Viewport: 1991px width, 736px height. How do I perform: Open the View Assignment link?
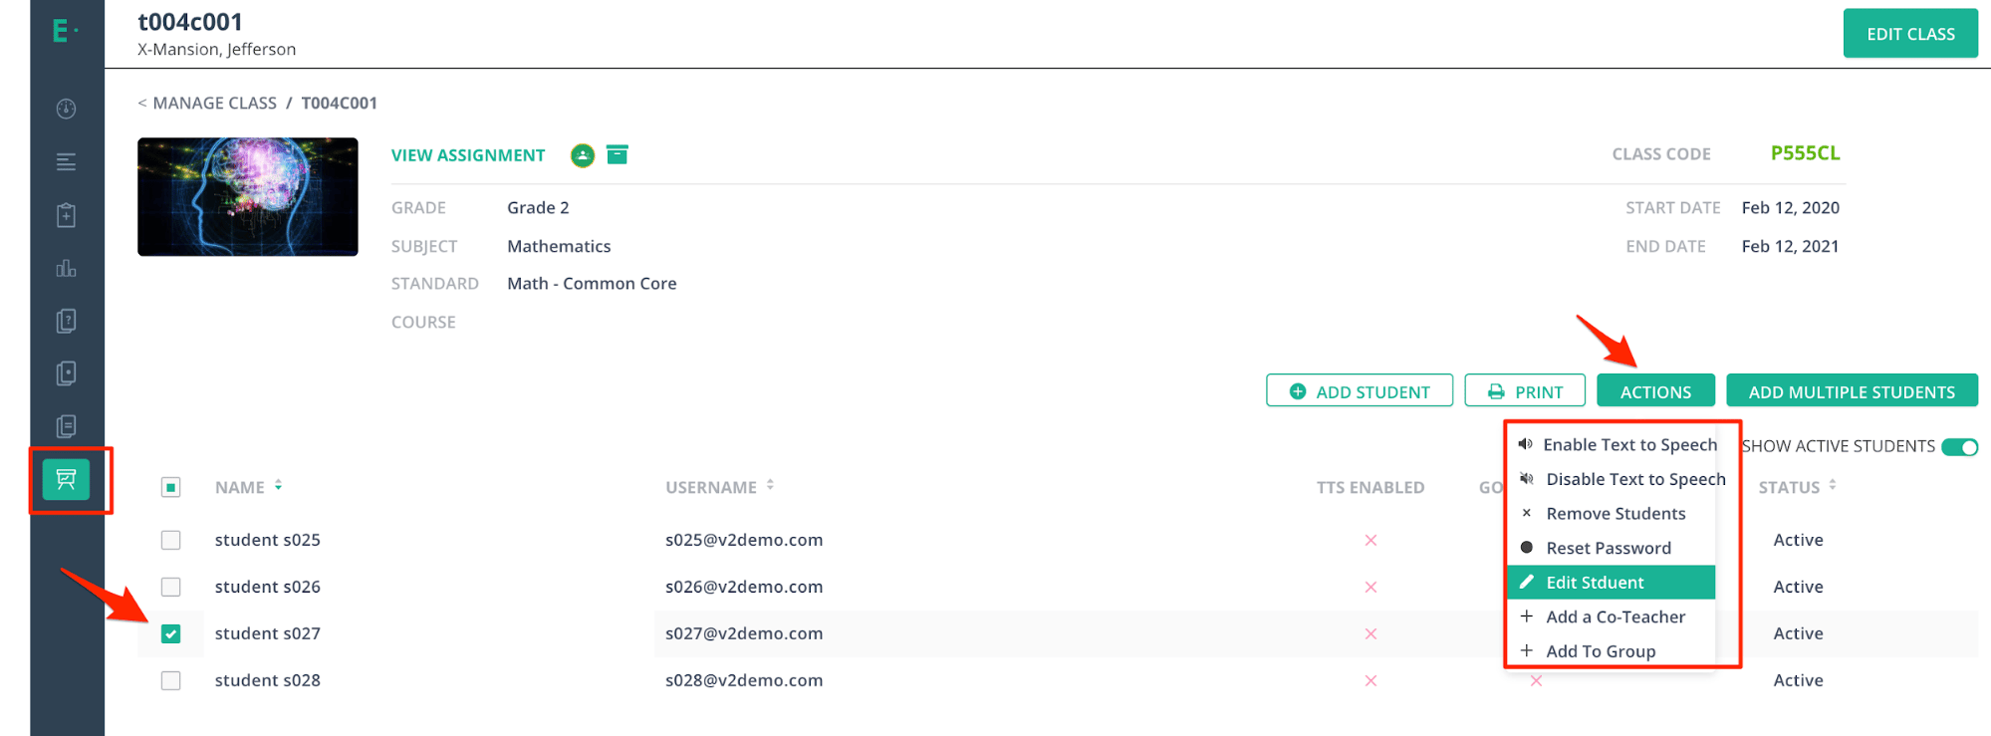pos(468,155)
